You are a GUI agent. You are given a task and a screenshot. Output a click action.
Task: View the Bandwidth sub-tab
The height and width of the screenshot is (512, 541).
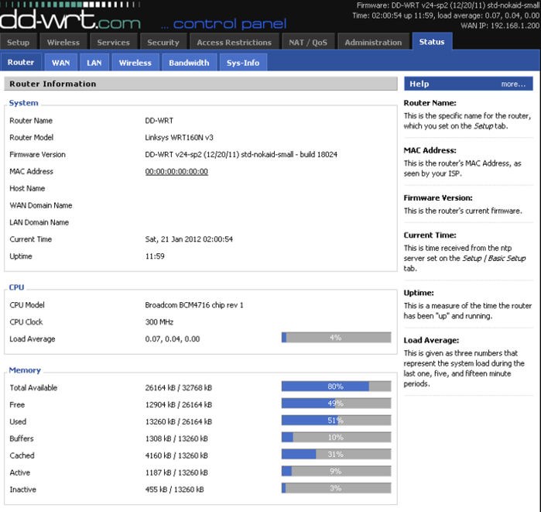(x=189, y=63)
